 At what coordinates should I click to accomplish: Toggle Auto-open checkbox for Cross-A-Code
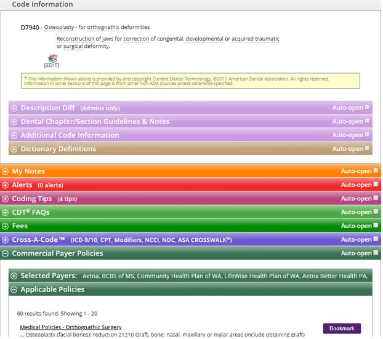point(376,239)
